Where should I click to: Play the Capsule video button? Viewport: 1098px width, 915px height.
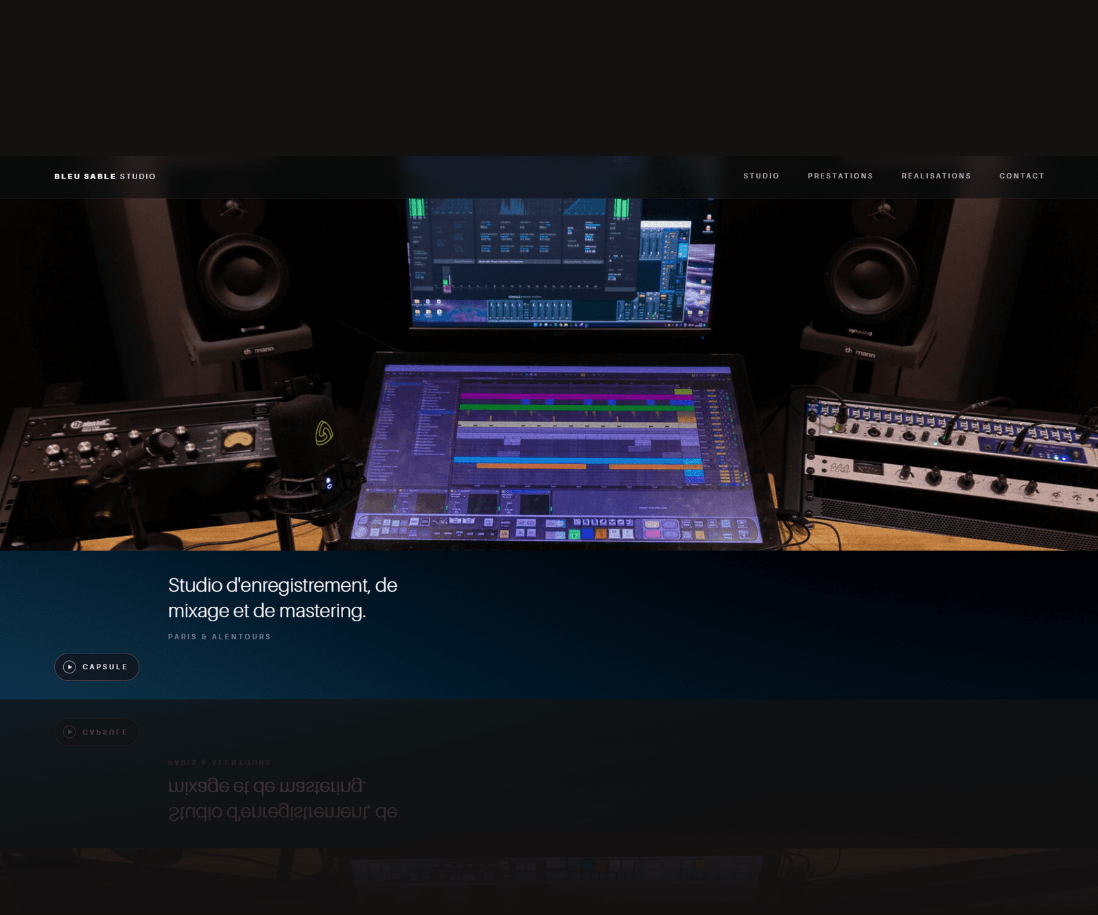[x=97, y=667]
